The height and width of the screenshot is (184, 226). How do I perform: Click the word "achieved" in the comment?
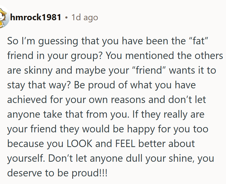27,99
